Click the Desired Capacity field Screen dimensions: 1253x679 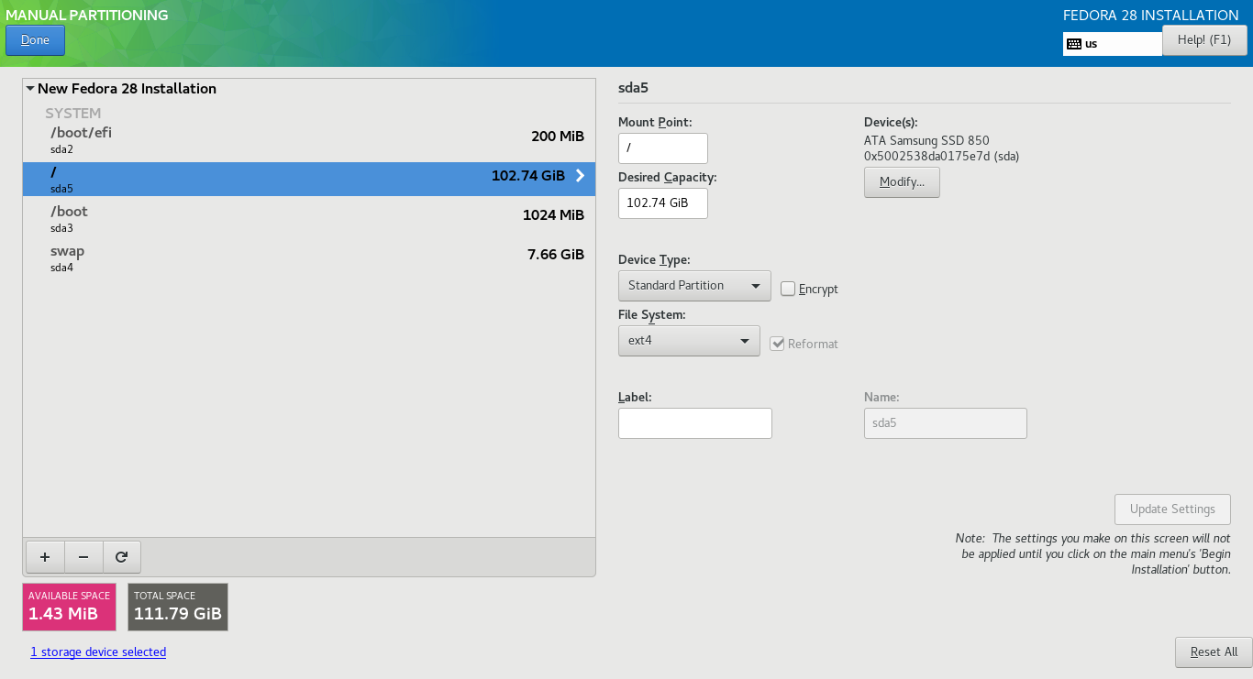(x=663, y=203)
